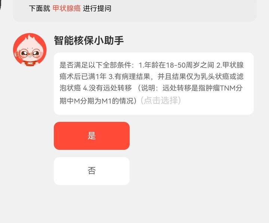This screenshot has width=269, height=223.
Task: Tap the peach mascot avatar
Action: coord(30,50)
